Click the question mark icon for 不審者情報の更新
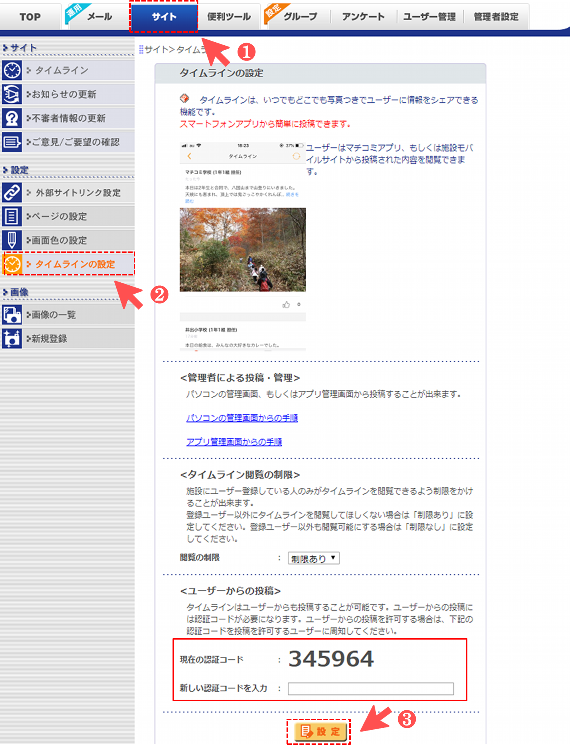This screenshot has height=748, width=570. [12, 118]
